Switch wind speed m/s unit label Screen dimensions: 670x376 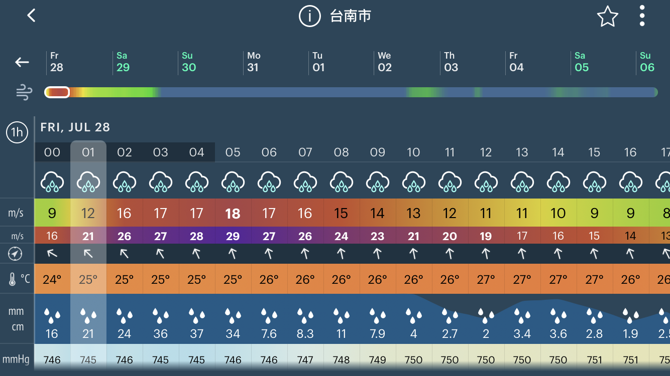tap(16, 213)
